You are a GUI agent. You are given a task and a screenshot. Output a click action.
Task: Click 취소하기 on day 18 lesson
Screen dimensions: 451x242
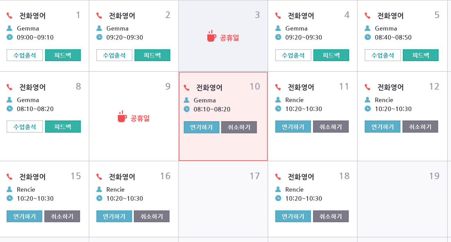coord(331,216)
